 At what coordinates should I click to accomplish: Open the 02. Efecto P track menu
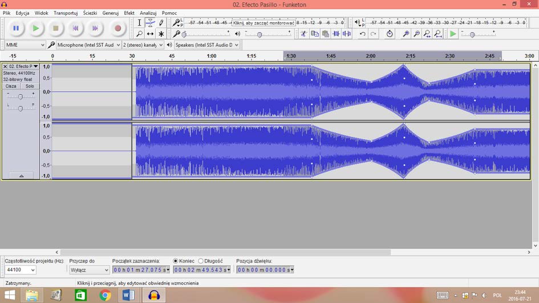pos(23,66)
